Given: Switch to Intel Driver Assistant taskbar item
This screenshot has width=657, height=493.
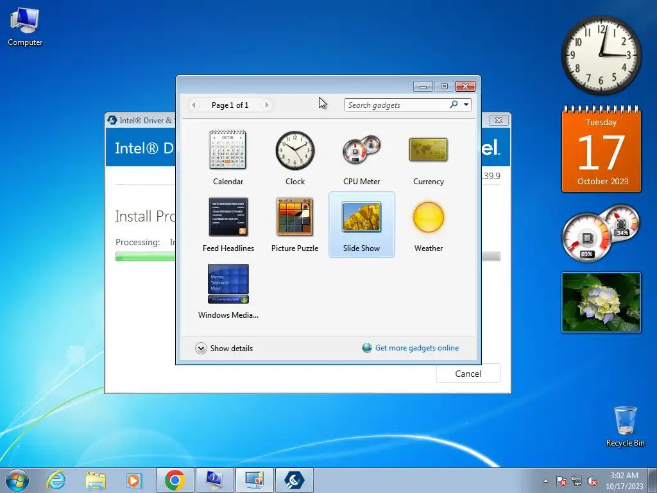Looking at the screenshot, I should (x=294, y=480).
